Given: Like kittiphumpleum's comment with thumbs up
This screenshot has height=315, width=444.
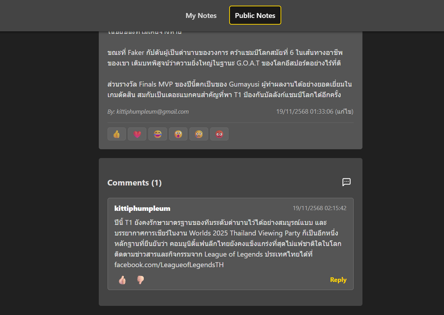Looking at the screenshot, I should click(122, 280).
